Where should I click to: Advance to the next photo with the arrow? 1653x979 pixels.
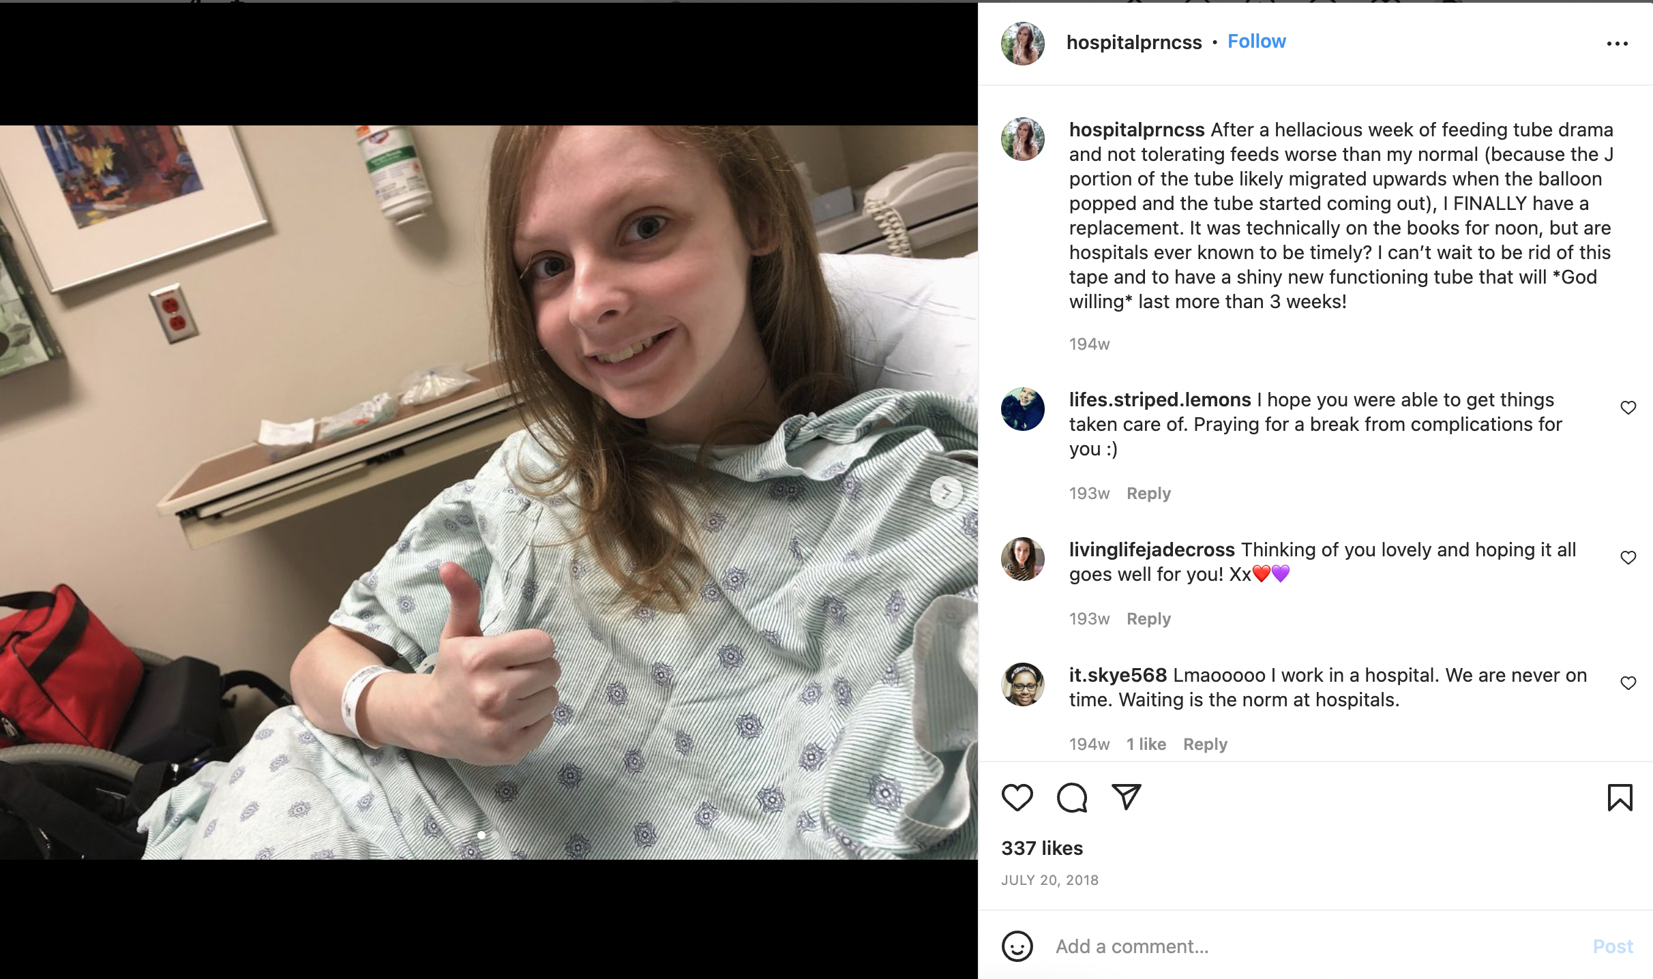(x=947, y=492)
